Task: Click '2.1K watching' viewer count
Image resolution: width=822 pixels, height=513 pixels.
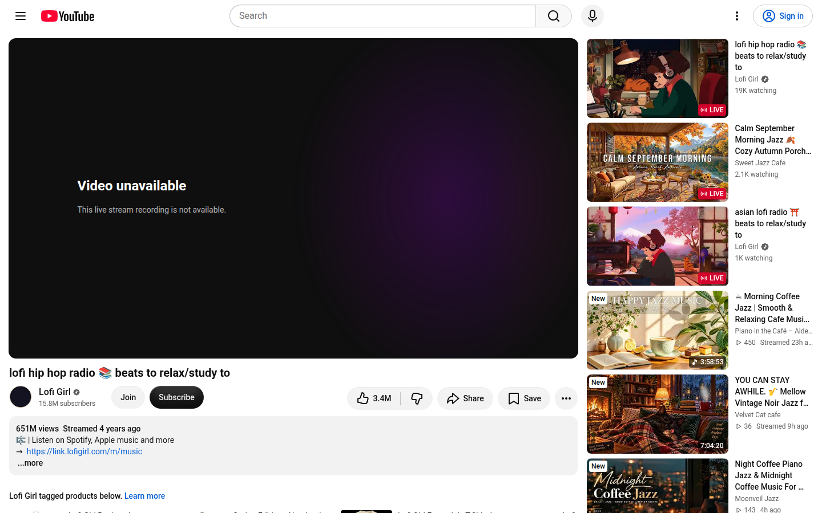Action: (756, 174)
